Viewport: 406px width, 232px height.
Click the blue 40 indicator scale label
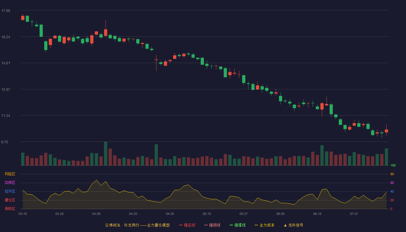point(392,191)
